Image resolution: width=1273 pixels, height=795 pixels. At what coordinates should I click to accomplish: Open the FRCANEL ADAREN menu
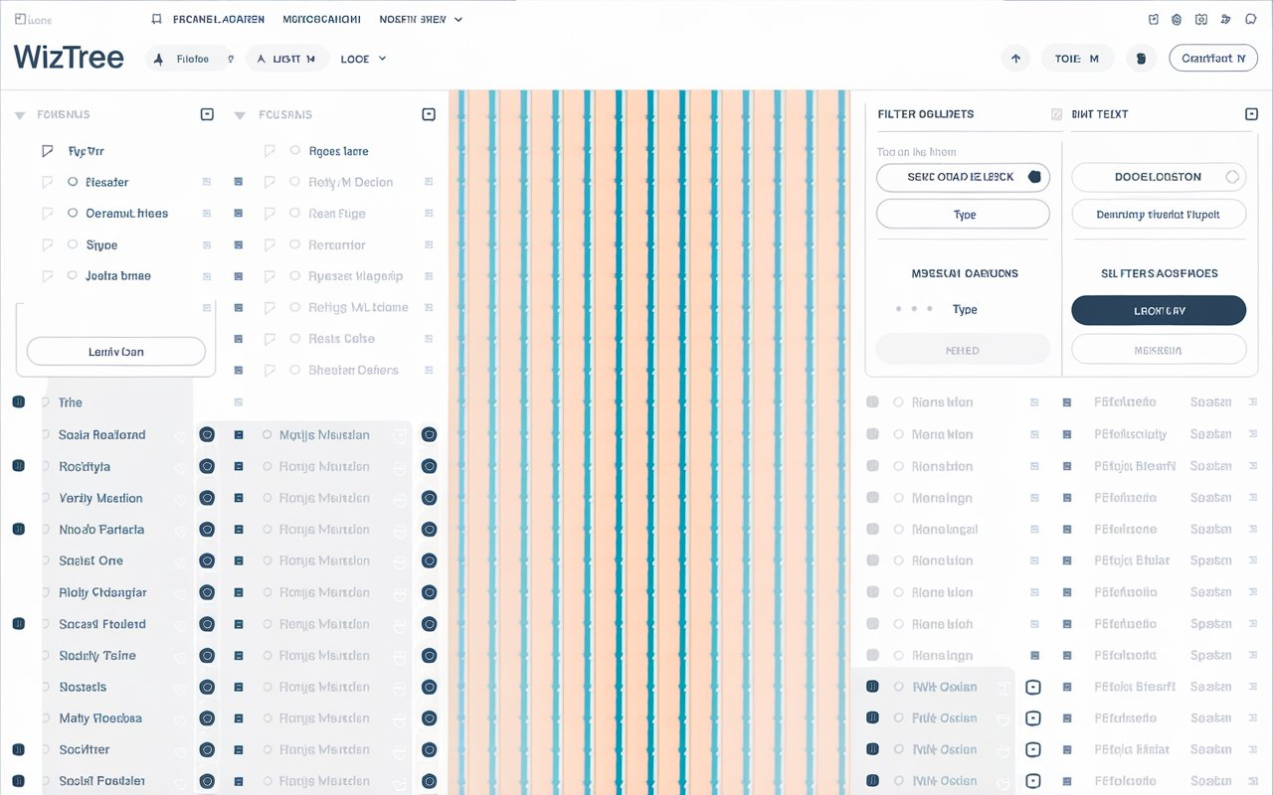[219, 19]
